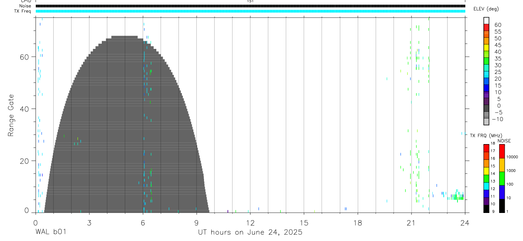Click the x-axis tick label '12'
The width and height of the screenshot is (523, 241).
click(250, 222)
